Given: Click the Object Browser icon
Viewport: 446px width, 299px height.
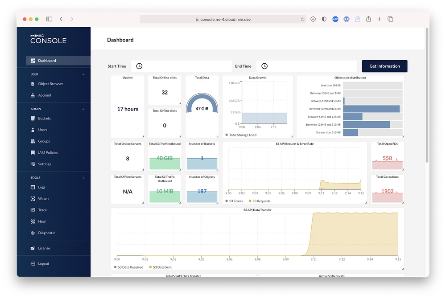Looking at the screenshot, I should pos(33,84).
